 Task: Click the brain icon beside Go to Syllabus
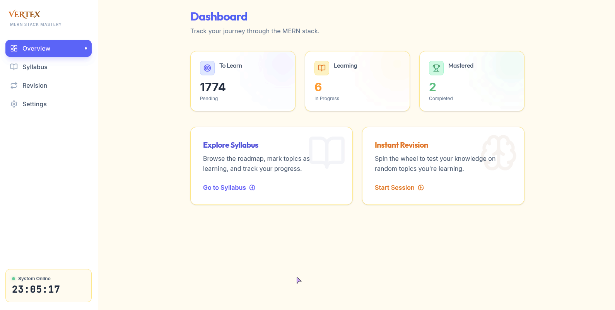pyautogui.click(x=252, y=187)
